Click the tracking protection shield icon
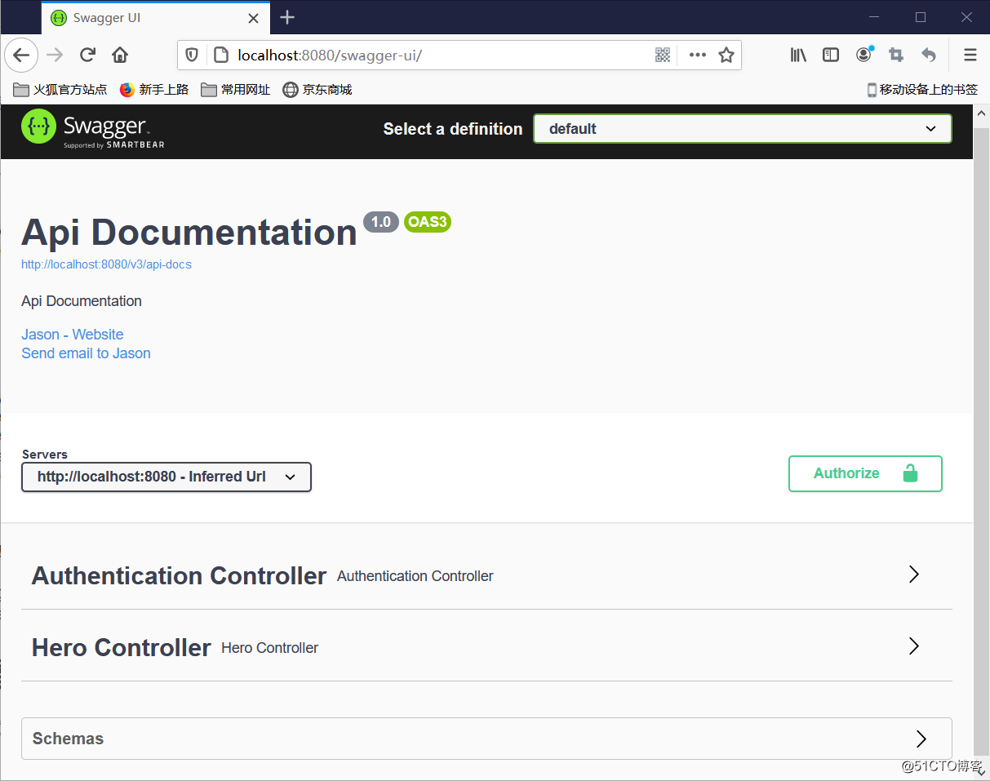 click(x=192, y=55)
